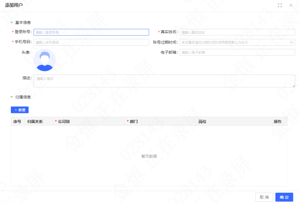Click the fullscreen expand icon
The image size is (299, 203).
tap(280, 5)
